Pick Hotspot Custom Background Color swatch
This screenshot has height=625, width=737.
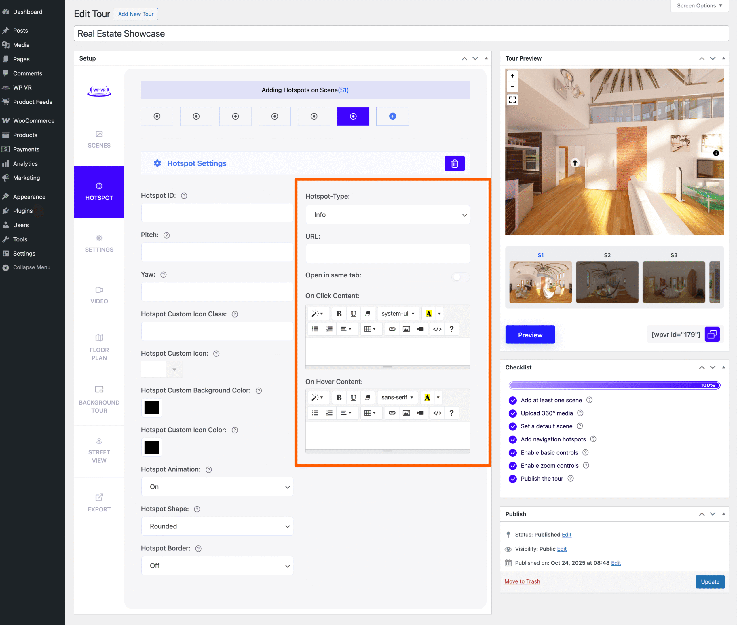tap(152, 408)
